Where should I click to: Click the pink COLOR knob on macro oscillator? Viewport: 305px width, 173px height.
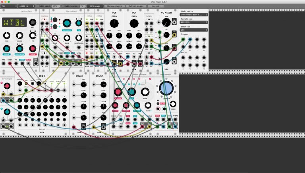click(33, 49)
